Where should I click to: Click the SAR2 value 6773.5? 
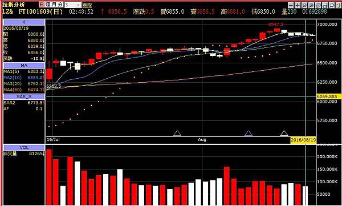coord(36,103)
